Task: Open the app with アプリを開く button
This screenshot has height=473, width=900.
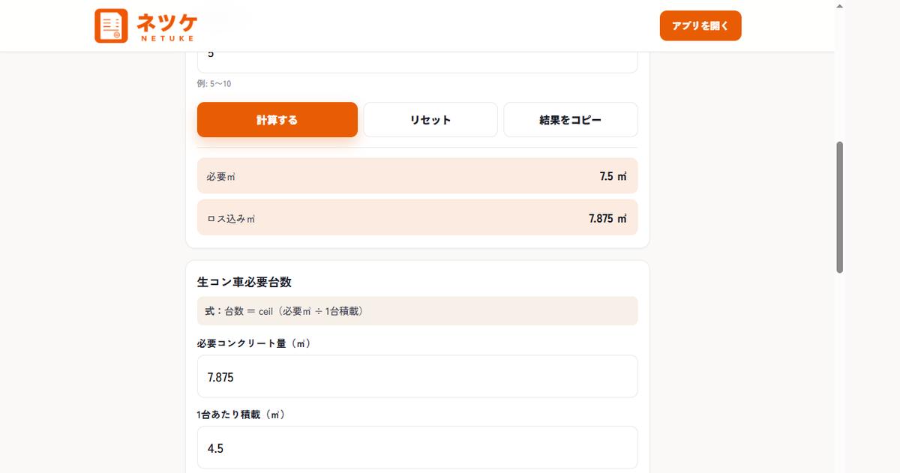Action: (x=700, y=25)
